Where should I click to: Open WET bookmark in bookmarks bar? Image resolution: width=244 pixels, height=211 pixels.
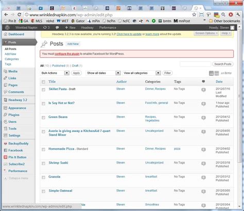(63, 21)
